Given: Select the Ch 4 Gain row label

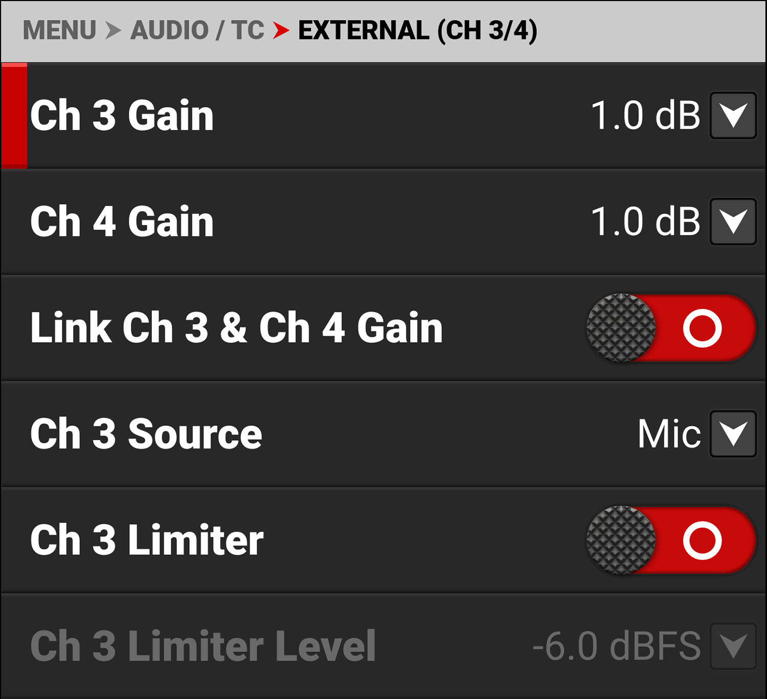Looking at the screenshot, I should (122, 222).
